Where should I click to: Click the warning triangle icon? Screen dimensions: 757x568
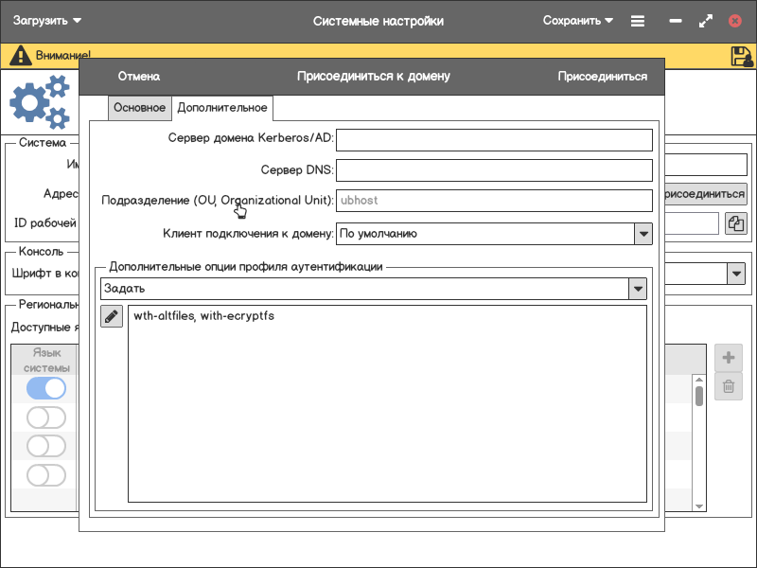pyautogui.click(x=20, y=56)
